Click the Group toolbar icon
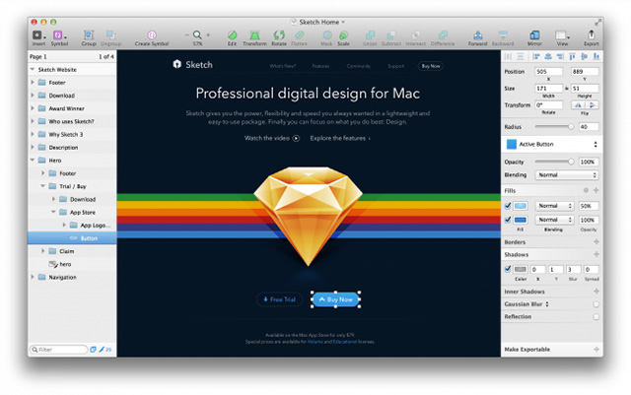631x395 pixels. (x=89, y=35)
